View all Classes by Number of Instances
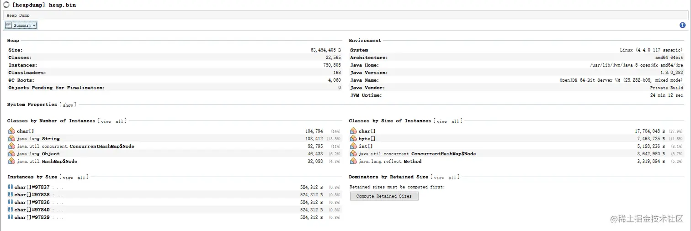Image resolution: width=691 pixels, height=231 pixels. click(112, 121)
